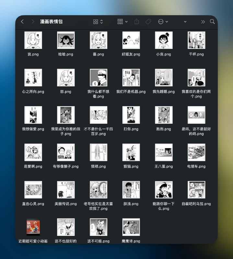Go back to the previous folder
The width and height of the screenshot is (233, 259).
(22, 22)
